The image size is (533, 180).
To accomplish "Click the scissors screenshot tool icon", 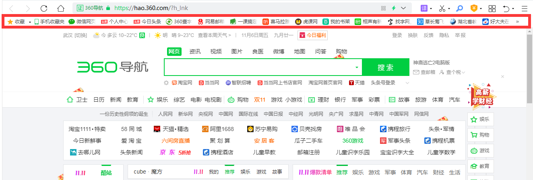I will point(442,8).
